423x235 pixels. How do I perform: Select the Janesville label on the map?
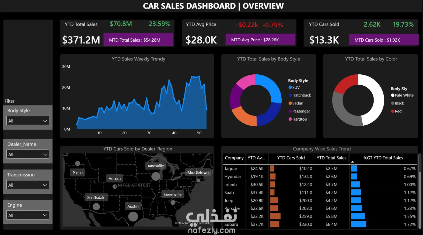coord(155,166)
